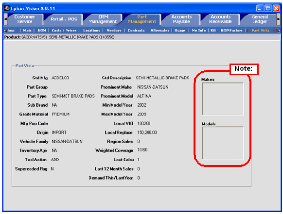Image resolution: width=283 pixels, height=214 pixels.
Task: Click the Lost Sales value 1
Action: [x=138, y=160]
